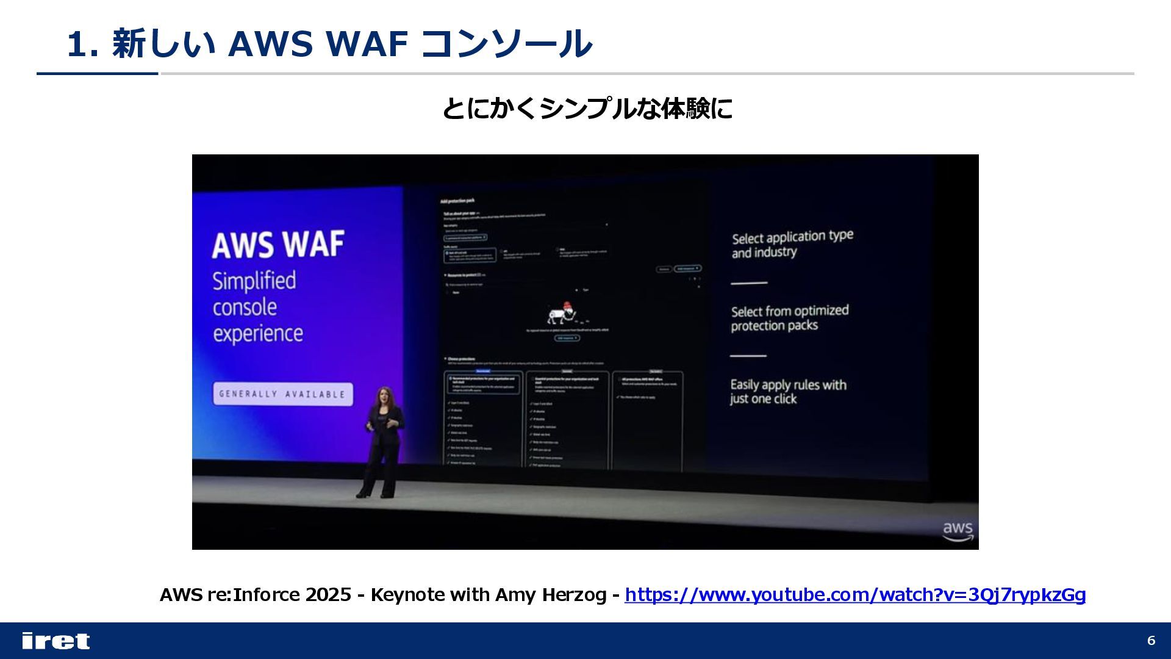
Task: Select the subtitle 'とにかくシンプルな体験に'
Action: tap(587, 109)
